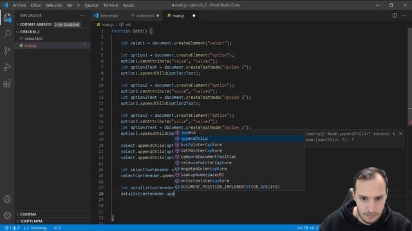Choose the lookupNamespaceURI suggestion
This screenshot has height=231, width=412.
click(239, 175)
